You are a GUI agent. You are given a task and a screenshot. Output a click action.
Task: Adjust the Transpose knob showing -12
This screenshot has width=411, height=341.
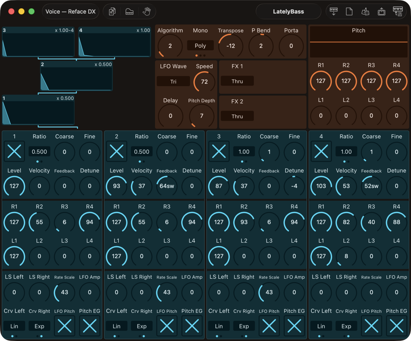point(231,46)
